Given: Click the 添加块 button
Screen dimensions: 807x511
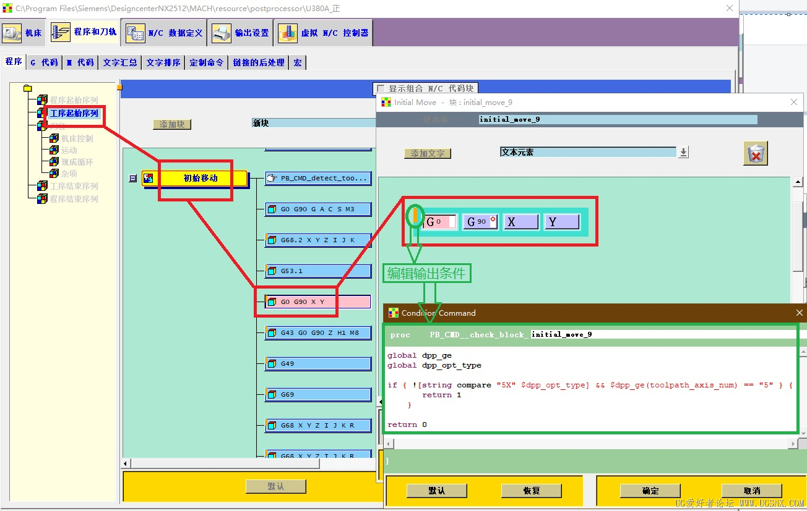Looking at the screenshot, I should tap(172, 124).
